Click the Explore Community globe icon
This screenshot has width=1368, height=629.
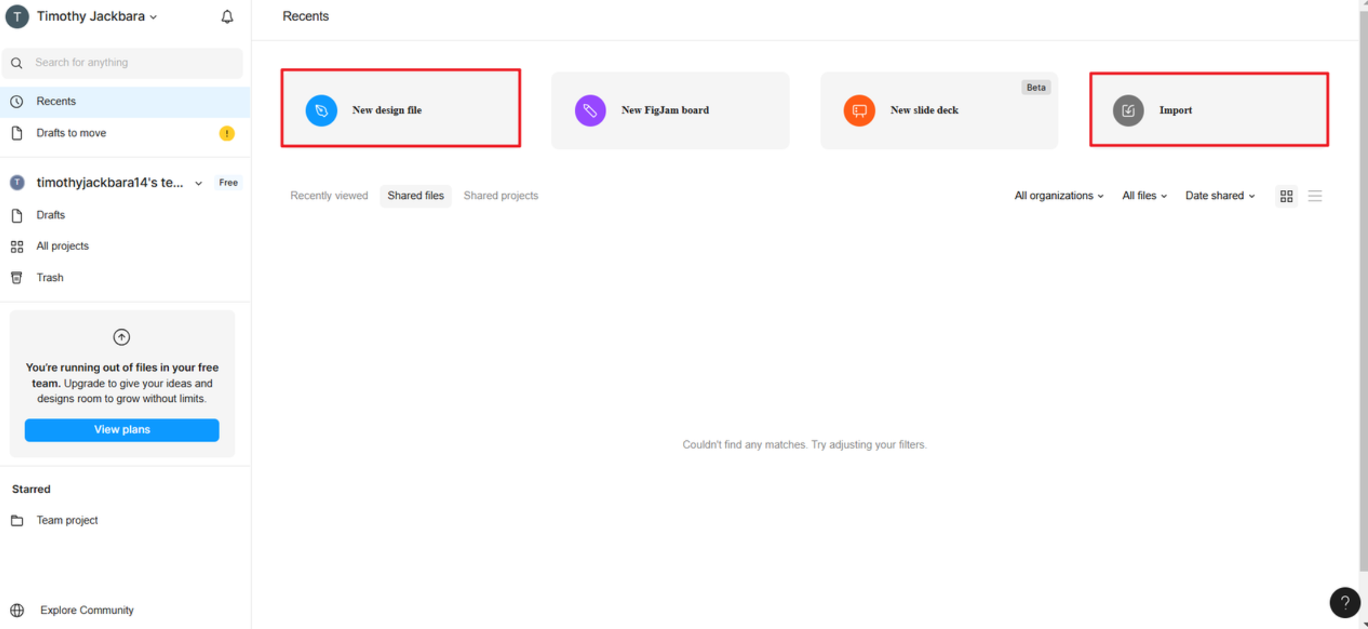[x=17, y=610]
